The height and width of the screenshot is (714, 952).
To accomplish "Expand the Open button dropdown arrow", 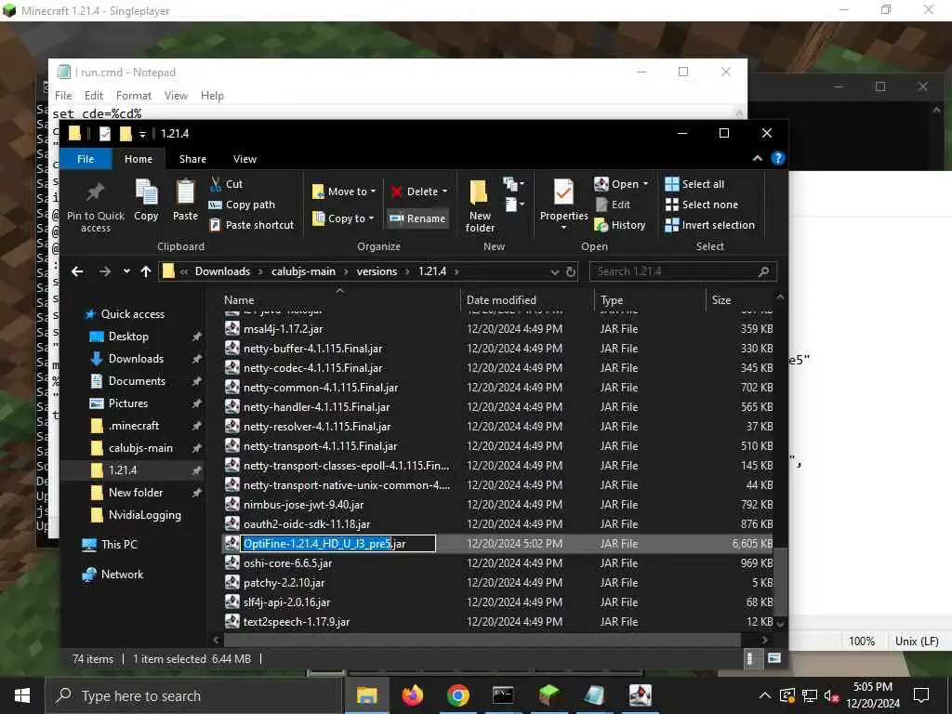I will click(645, 184).
